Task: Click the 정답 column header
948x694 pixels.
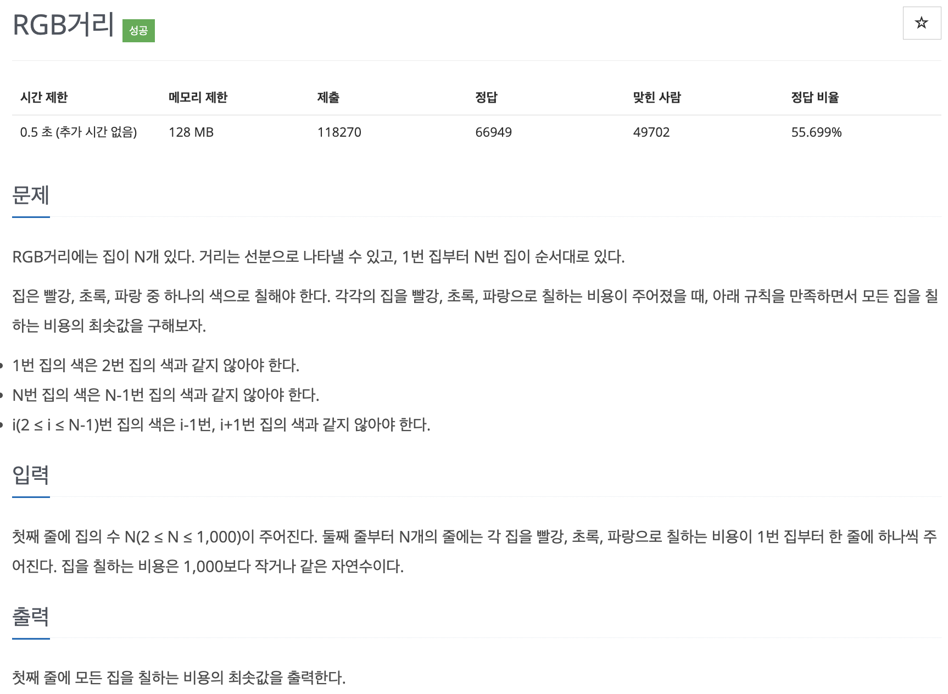Action: pyautogui.click(x=486, y=98)
